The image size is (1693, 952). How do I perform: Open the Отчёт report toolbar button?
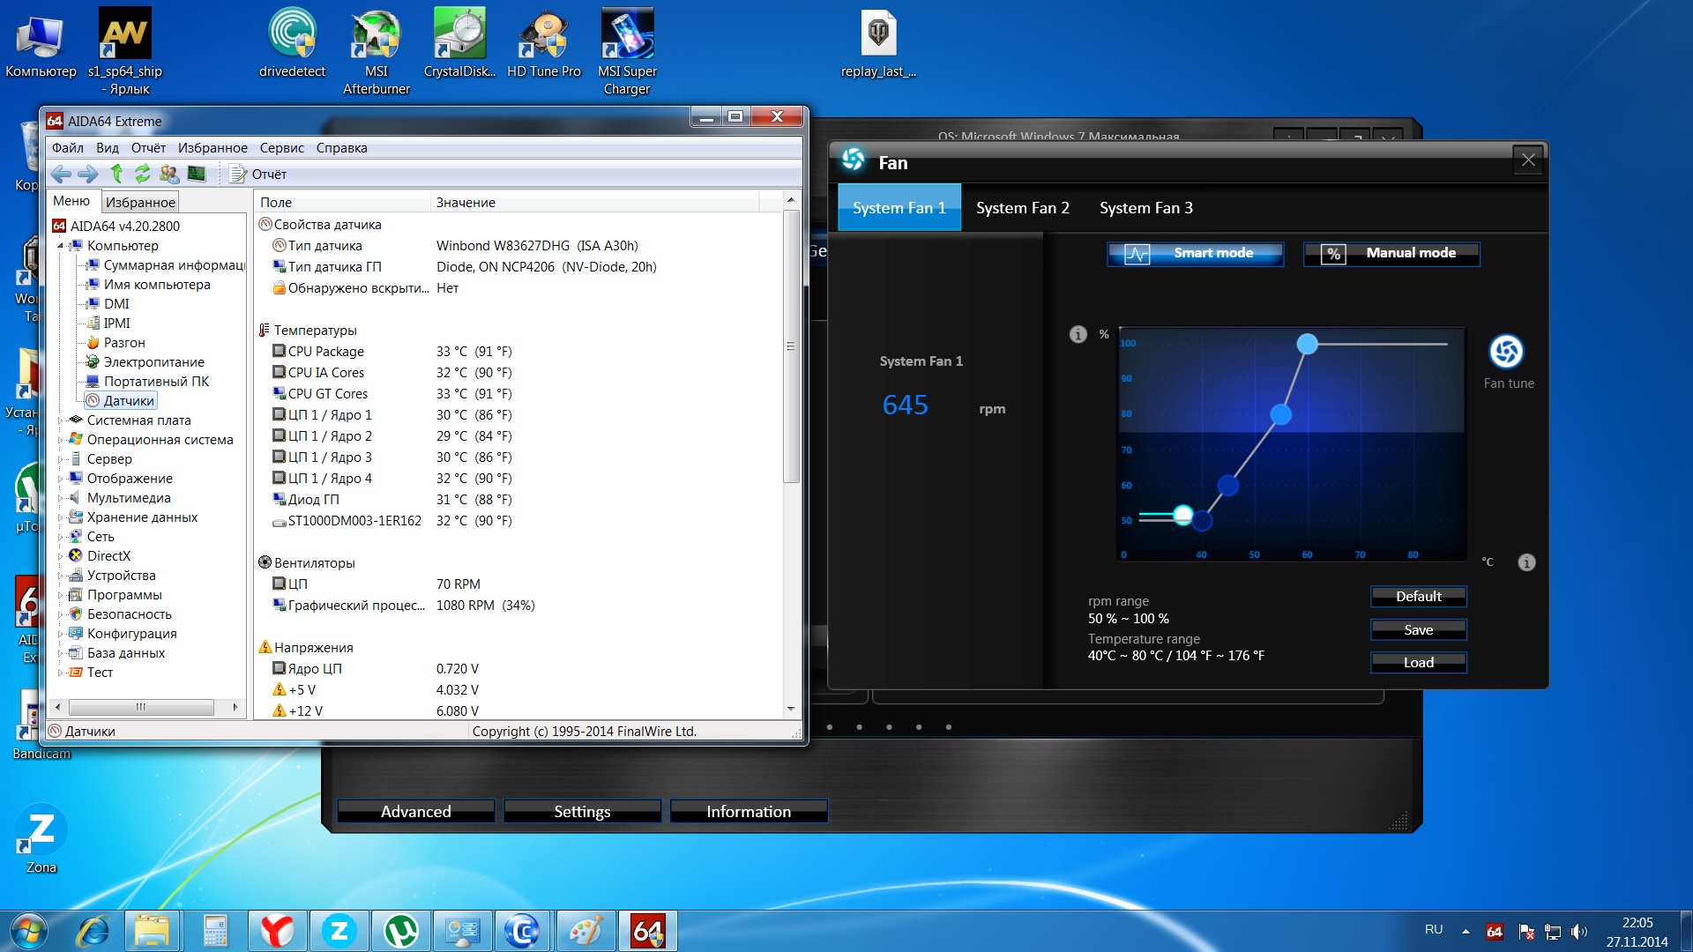tap(259, 174)
